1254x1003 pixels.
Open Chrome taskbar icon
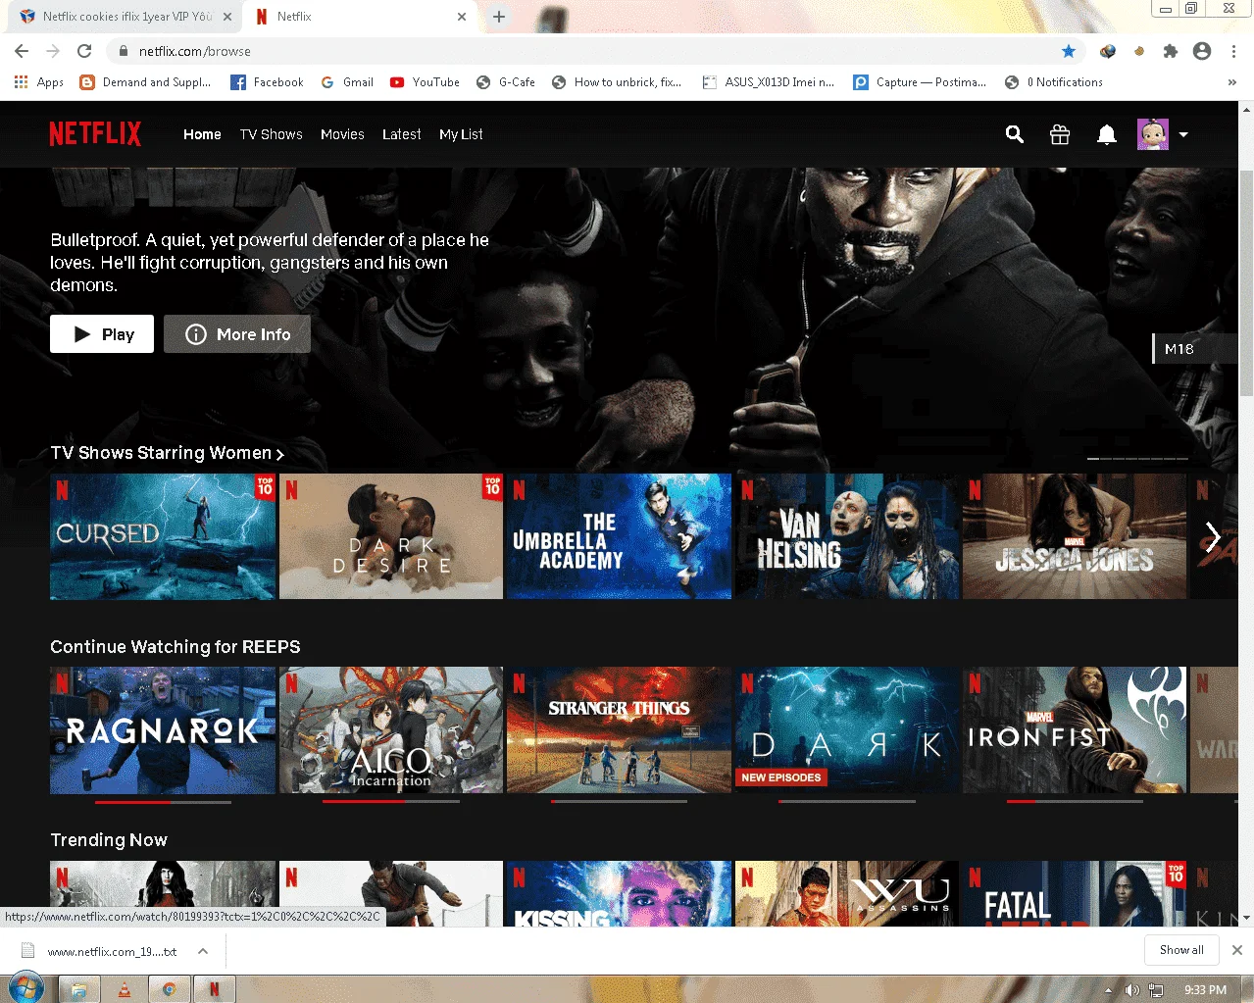169,989
